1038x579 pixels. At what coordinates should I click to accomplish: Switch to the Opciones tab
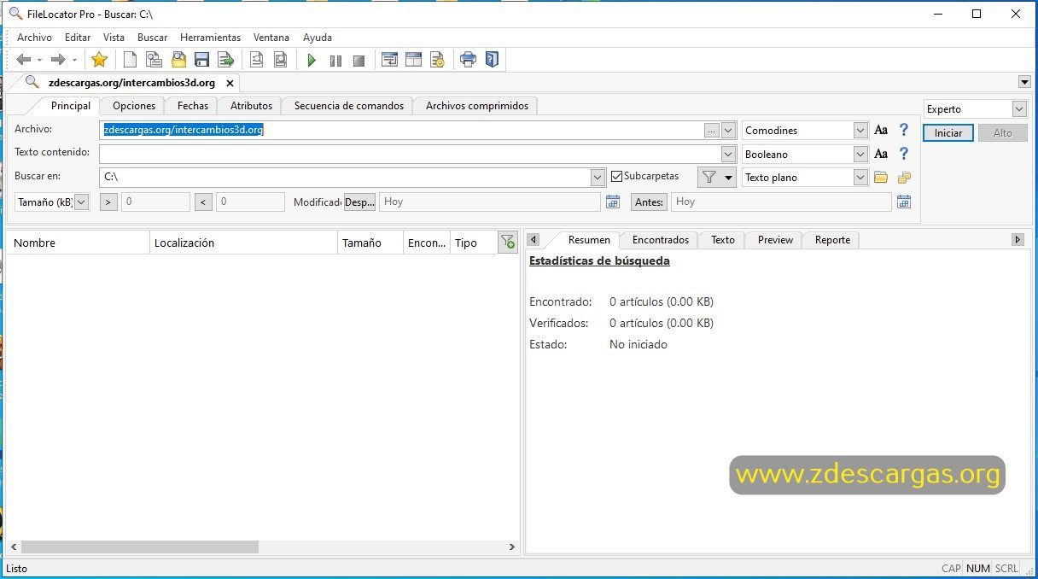[134, 106]
